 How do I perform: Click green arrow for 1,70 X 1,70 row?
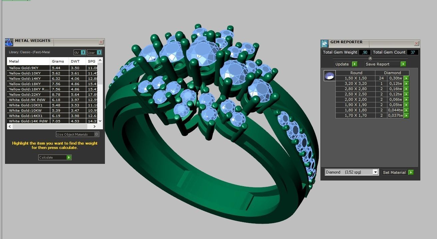pos(406,116)
